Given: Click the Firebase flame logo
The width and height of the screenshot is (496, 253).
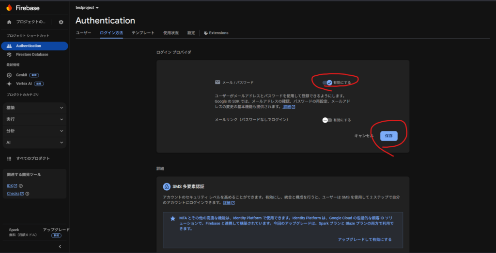Looking at the screenshot, I should (x=9, y=8).
